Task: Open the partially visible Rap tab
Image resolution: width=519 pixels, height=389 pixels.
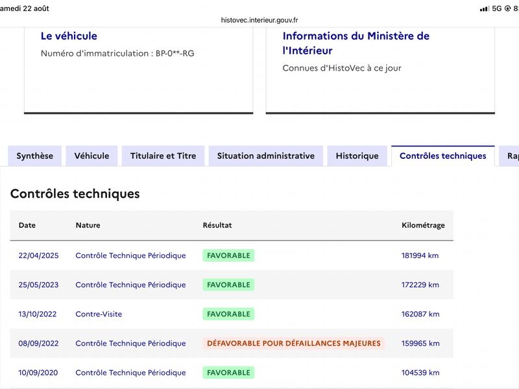Action: tap(509, 156)
